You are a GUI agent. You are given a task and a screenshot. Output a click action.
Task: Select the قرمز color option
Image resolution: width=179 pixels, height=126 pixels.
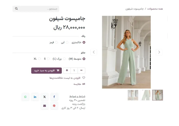point(56,42)
